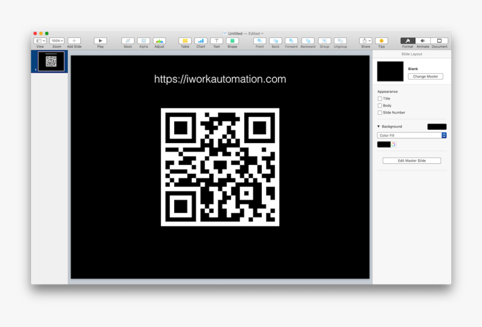Insert a Table from the toolbar
This screenshot has height=327, width=482.
coord(185,41)
